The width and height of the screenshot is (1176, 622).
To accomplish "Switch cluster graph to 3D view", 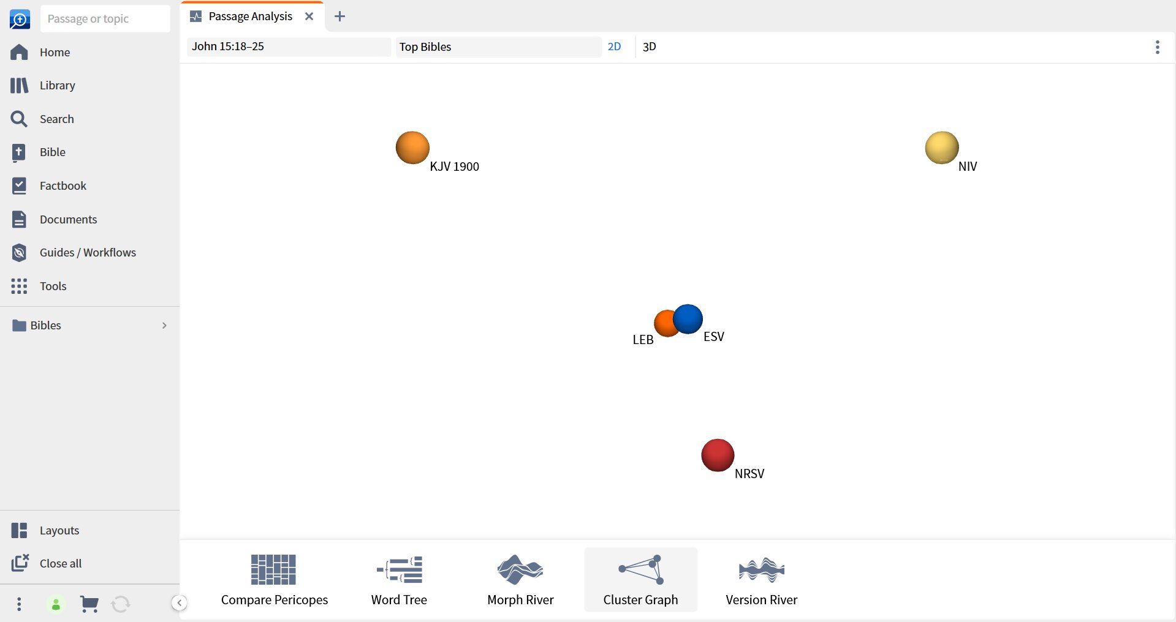I will click(x=650, y=47).
